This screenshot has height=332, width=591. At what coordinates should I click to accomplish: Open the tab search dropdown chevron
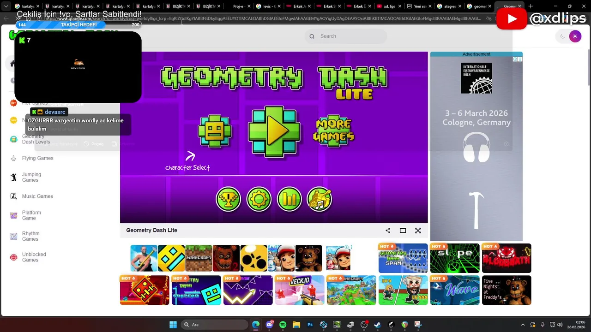pos(6,6)
